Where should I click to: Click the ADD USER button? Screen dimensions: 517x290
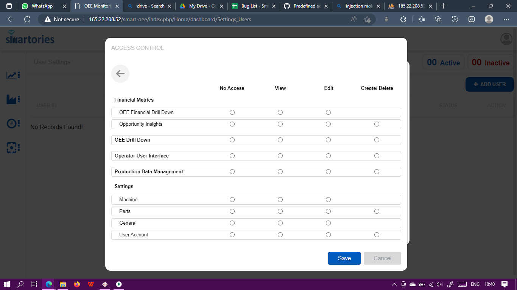tap(489, 84)
